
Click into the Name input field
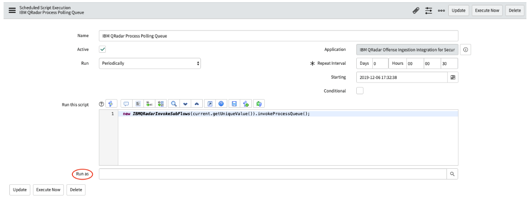click(x=279, y=36)
